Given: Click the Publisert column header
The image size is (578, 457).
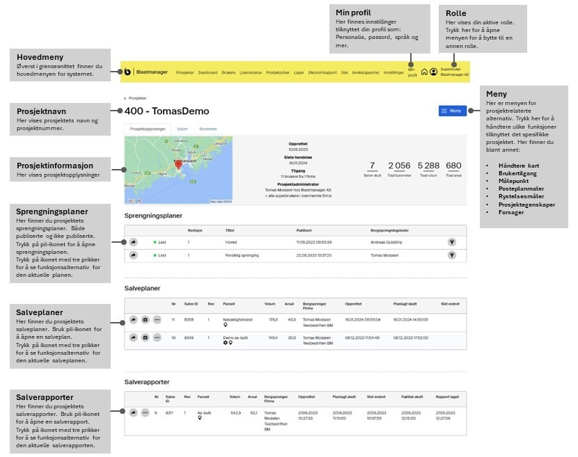Looking at the screenshot, I should 304,230.
